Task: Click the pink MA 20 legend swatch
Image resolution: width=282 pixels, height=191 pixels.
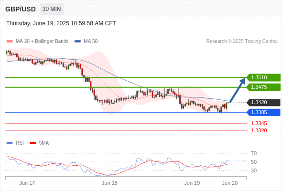Action: pos(10,42)
